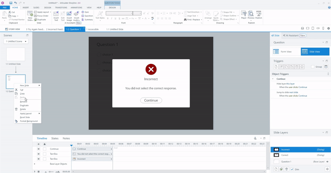
Task: Switch to the States tab
Action: point(55,138)
